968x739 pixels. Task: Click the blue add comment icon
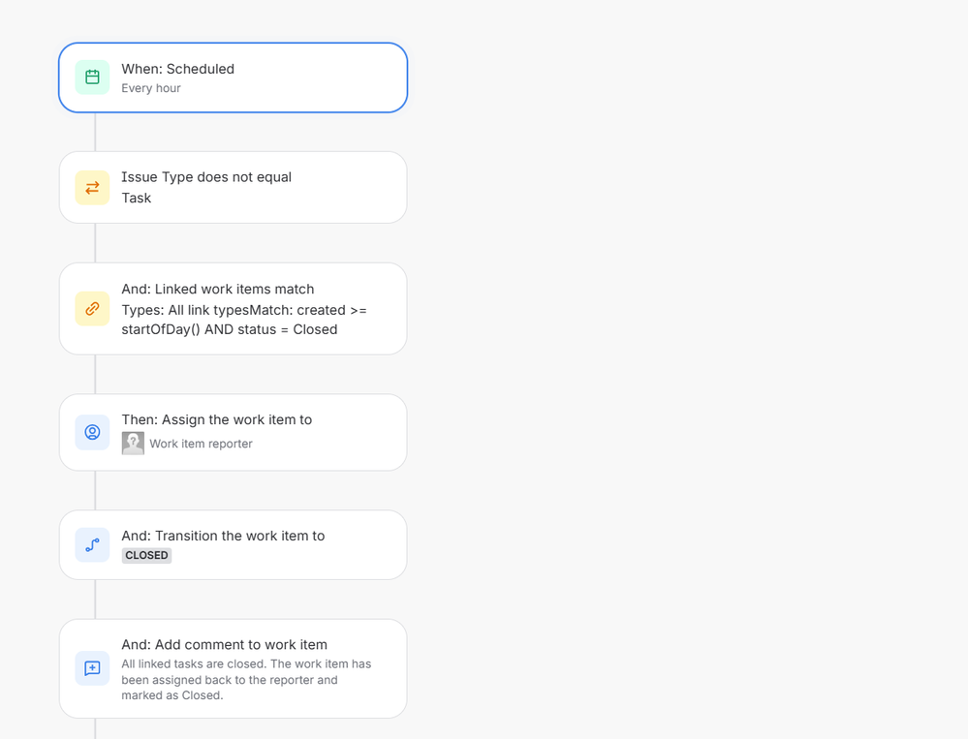click(x=93, y=668)
